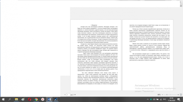Open Yandex Browser from the taskbar
Screen dimensions: 183x102
(43, 99)
